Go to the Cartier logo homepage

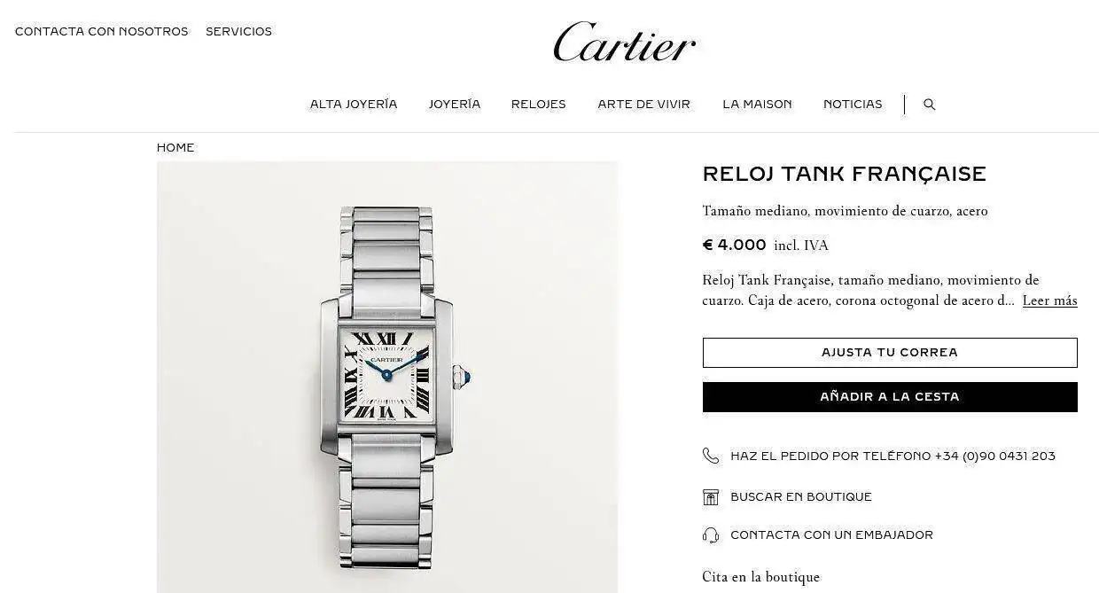(x=625, y=43)
